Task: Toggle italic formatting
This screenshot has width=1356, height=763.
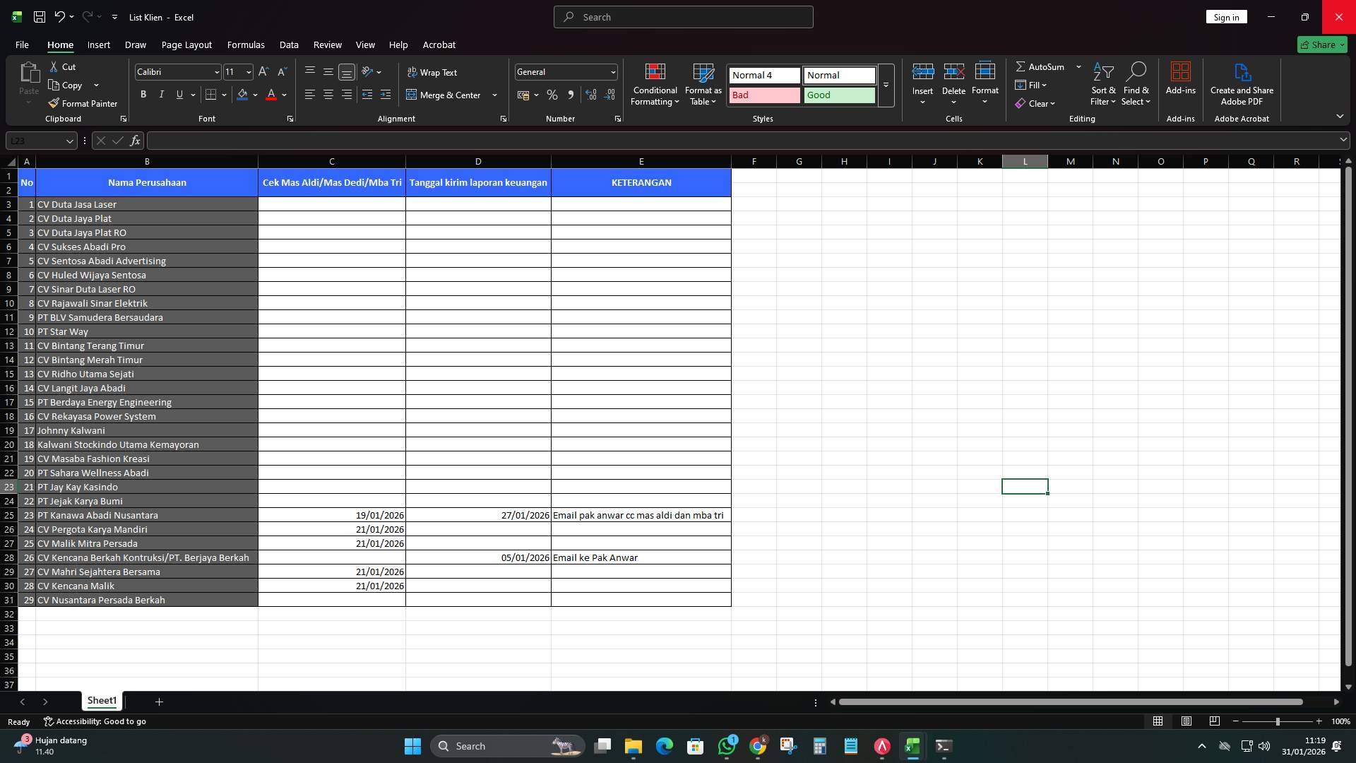Action: [x=161, y=94]
